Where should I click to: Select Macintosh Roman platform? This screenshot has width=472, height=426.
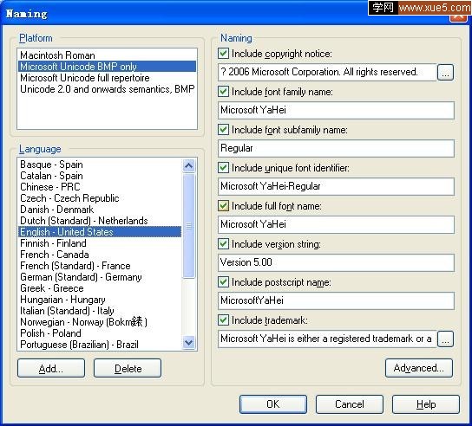click(108, 55)
